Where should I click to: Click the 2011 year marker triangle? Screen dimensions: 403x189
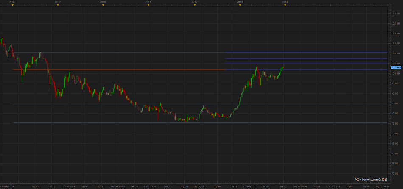tap(148, 5)
